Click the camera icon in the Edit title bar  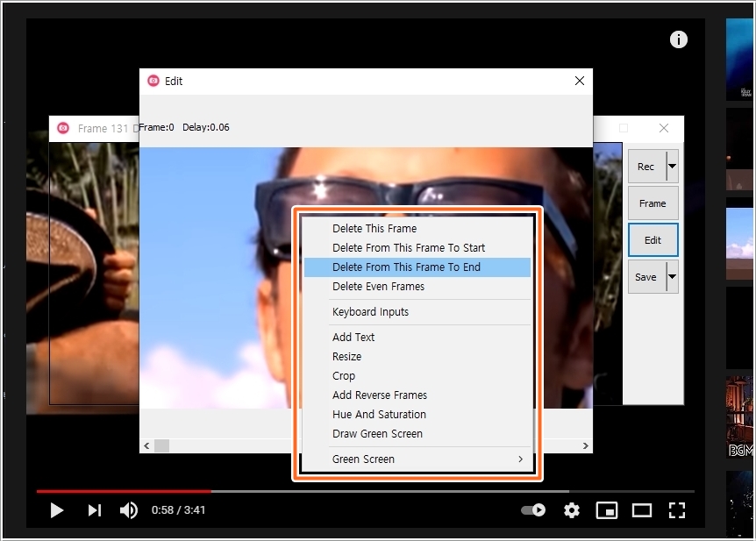153,81
